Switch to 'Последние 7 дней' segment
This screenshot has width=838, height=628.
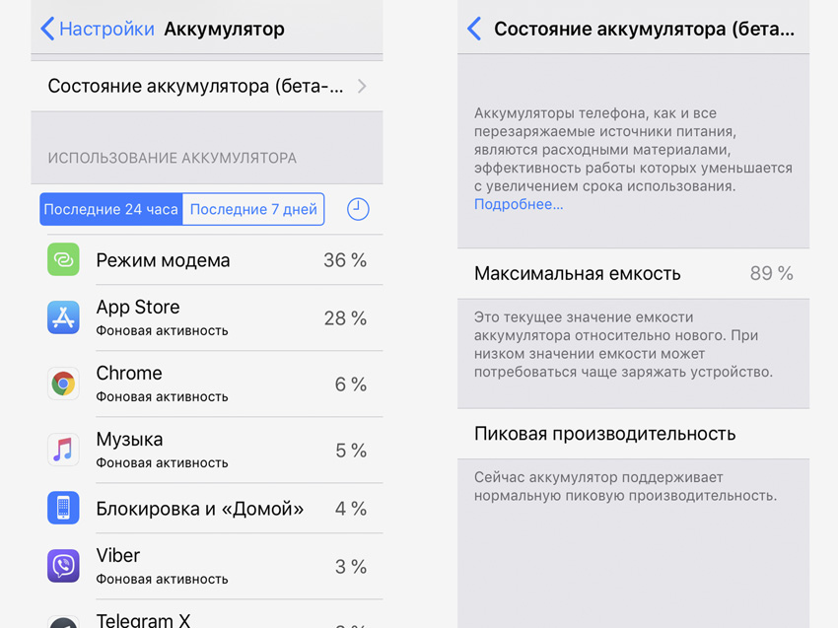pos(253,209)
